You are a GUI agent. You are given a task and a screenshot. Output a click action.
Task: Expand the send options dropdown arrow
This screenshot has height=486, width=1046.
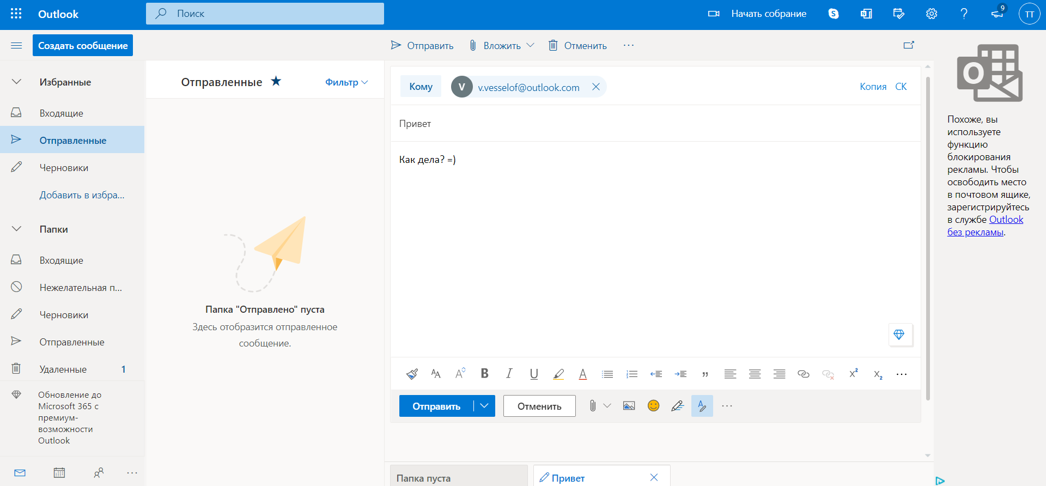484,406
